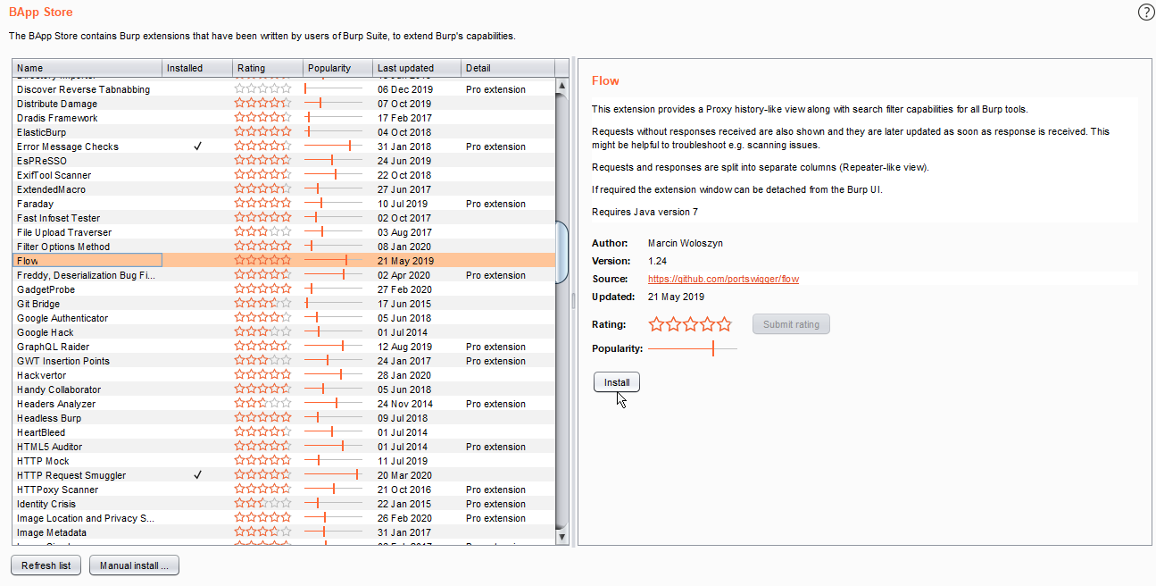
Task: Open the Flow GitHub source link
Action: coord(723,279)
